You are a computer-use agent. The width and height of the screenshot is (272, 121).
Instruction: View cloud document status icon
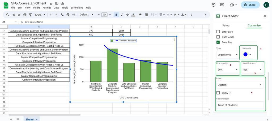tap(62, 3)
